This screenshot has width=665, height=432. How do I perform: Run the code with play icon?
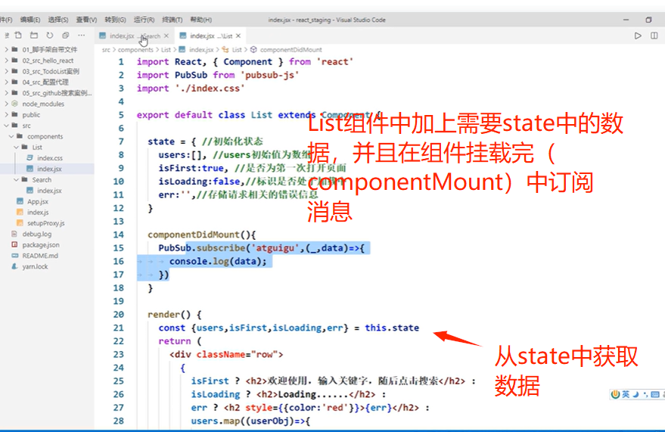pos(638,36)
